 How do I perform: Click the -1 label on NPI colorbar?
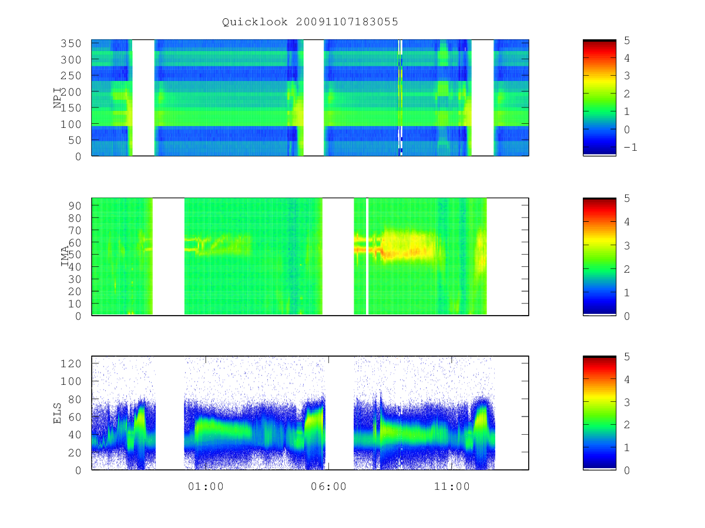click(629, 147)
